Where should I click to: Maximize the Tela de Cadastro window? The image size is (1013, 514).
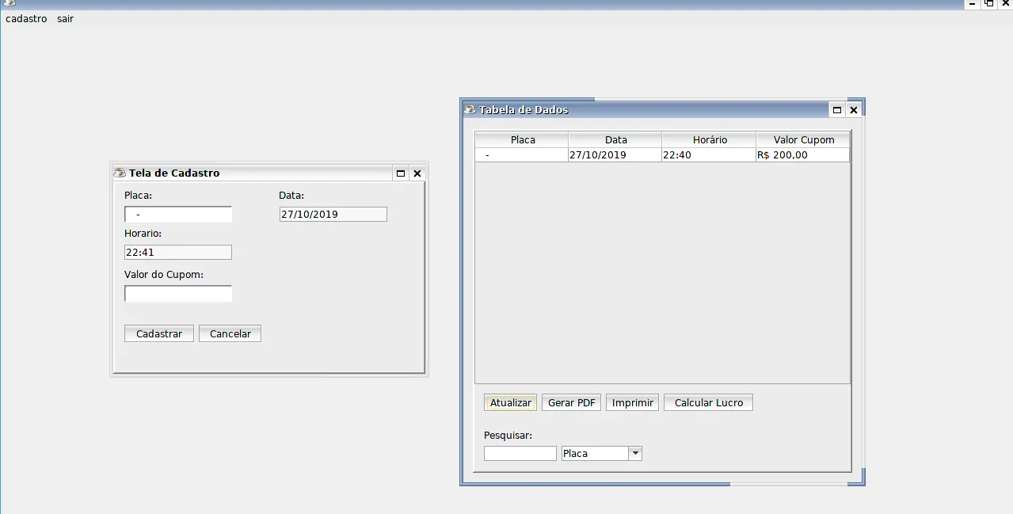click(401, 173)
